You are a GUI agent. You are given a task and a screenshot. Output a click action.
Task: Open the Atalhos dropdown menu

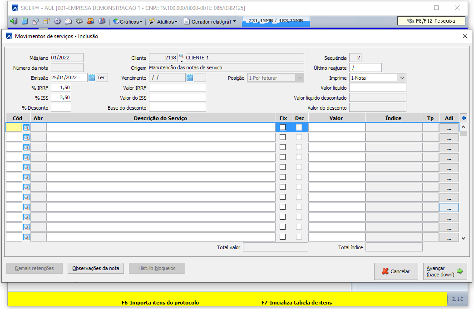[163, 21]
